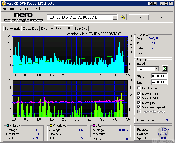Click the save floppy-disk icon in title bar

click(155, 4)
